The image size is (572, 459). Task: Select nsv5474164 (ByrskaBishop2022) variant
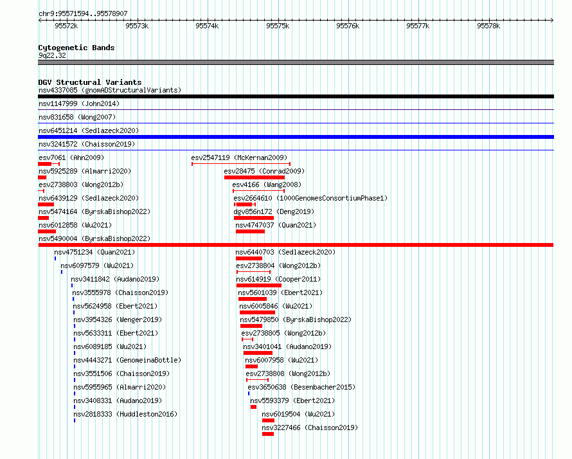94,212
